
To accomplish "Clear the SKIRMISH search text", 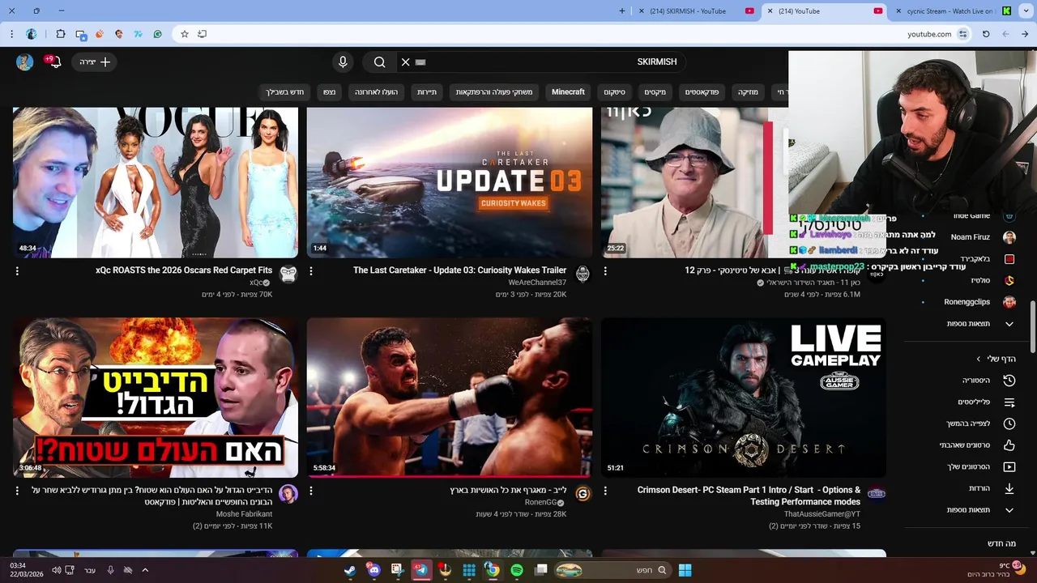I will pos(406,62).
